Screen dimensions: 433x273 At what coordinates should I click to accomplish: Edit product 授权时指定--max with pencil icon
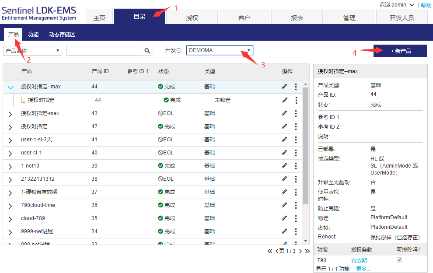pyautogui.click(x=284, y=87)
